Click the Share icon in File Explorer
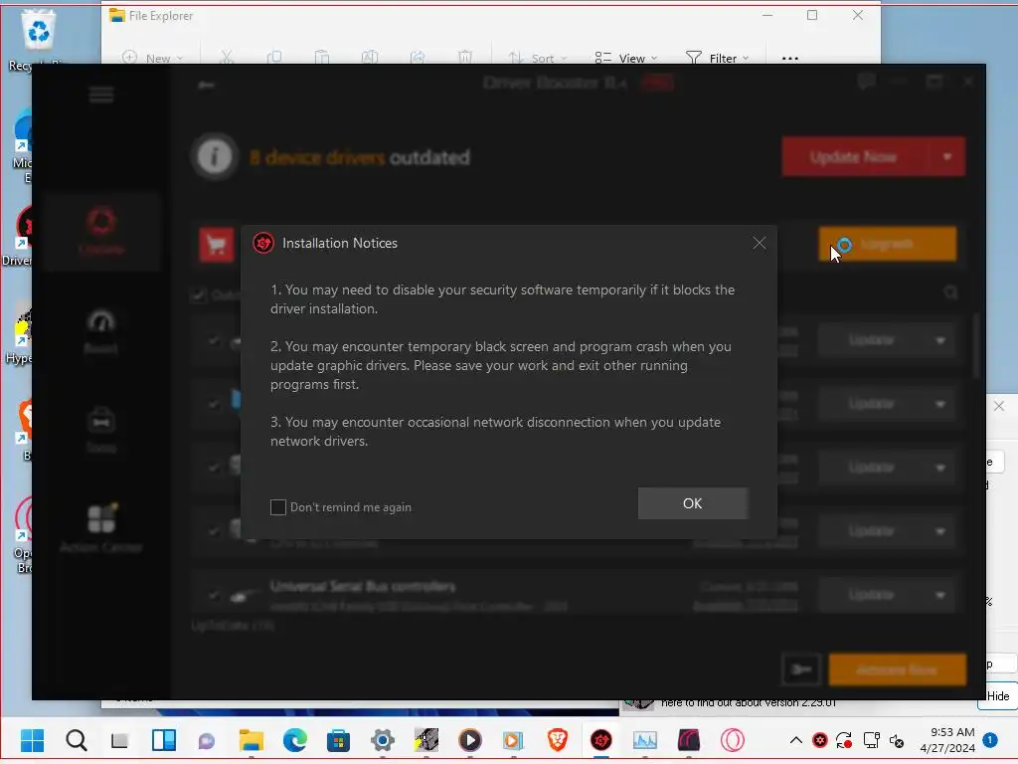The image size is (1018, 764). click(418, 58)
